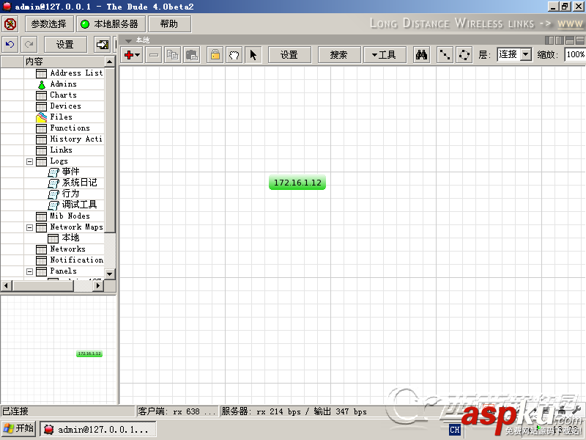Click the Address List table icon
Image resolution: width=586 pixels, height=440 pixels.
(x=42, y=73)
